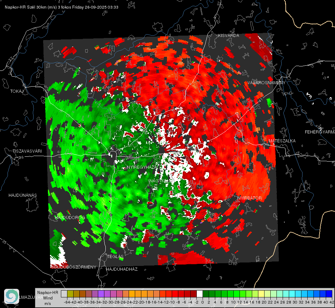Click the legend value label 42

coord(332,302)
